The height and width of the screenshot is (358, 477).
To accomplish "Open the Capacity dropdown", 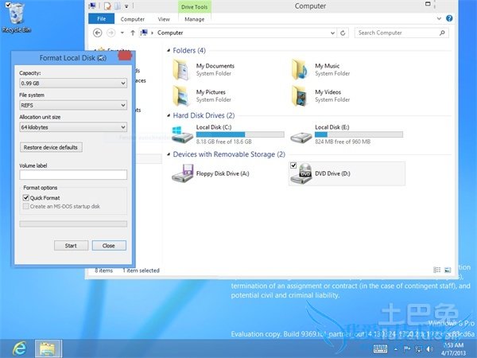I will click(73, 83).
